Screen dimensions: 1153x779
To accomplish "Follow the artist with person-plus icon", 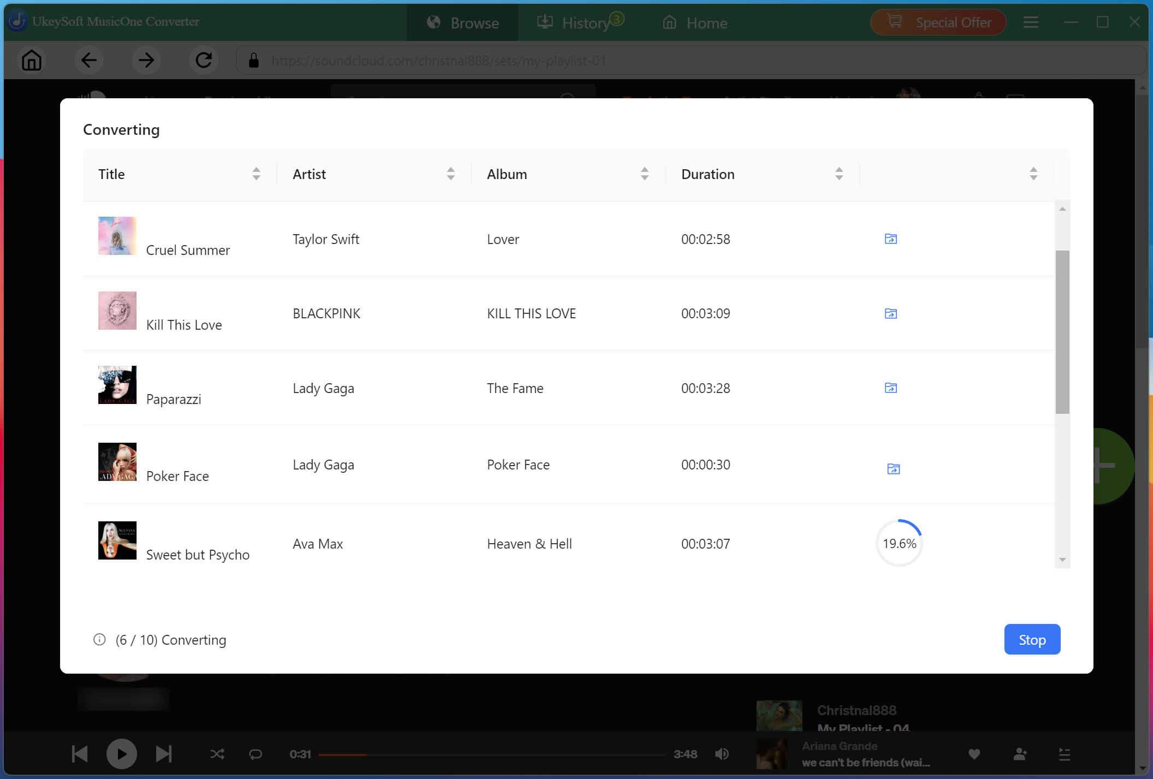I will click(x=1020, y=754).
